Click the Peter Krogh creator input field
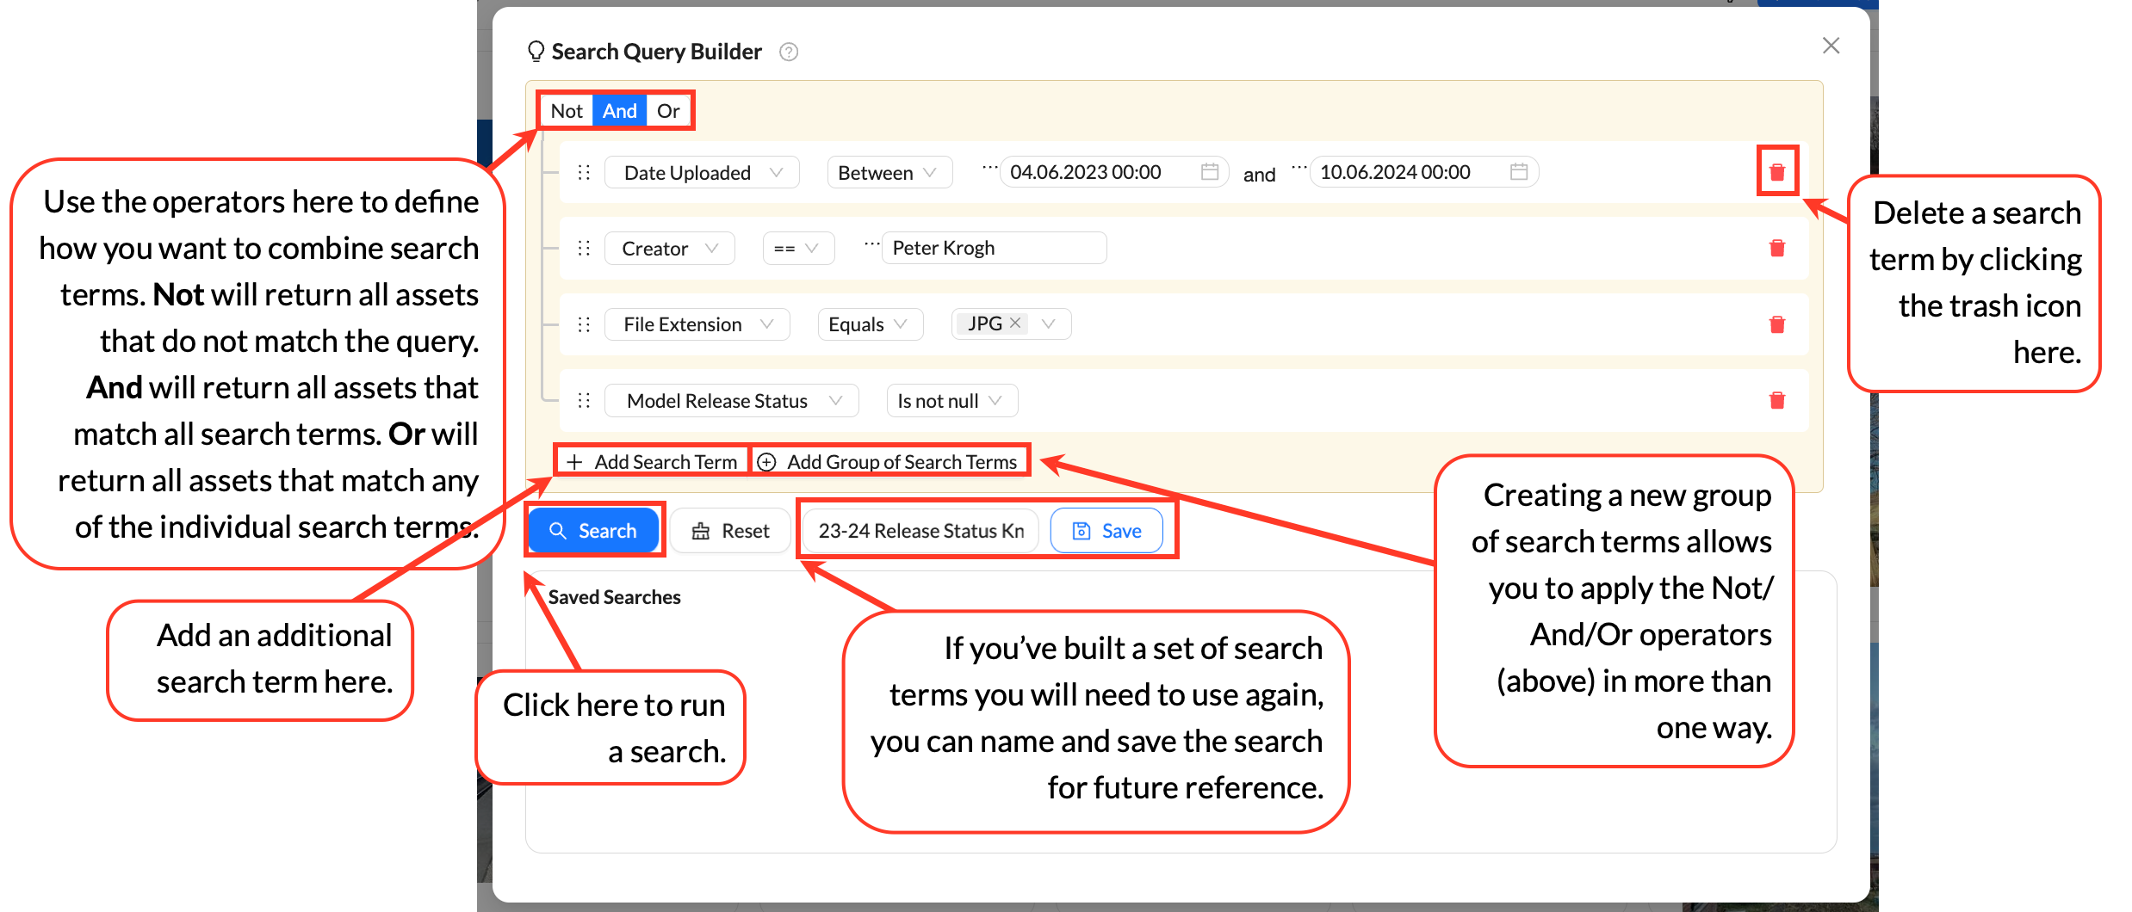 [x=993, y=249]
